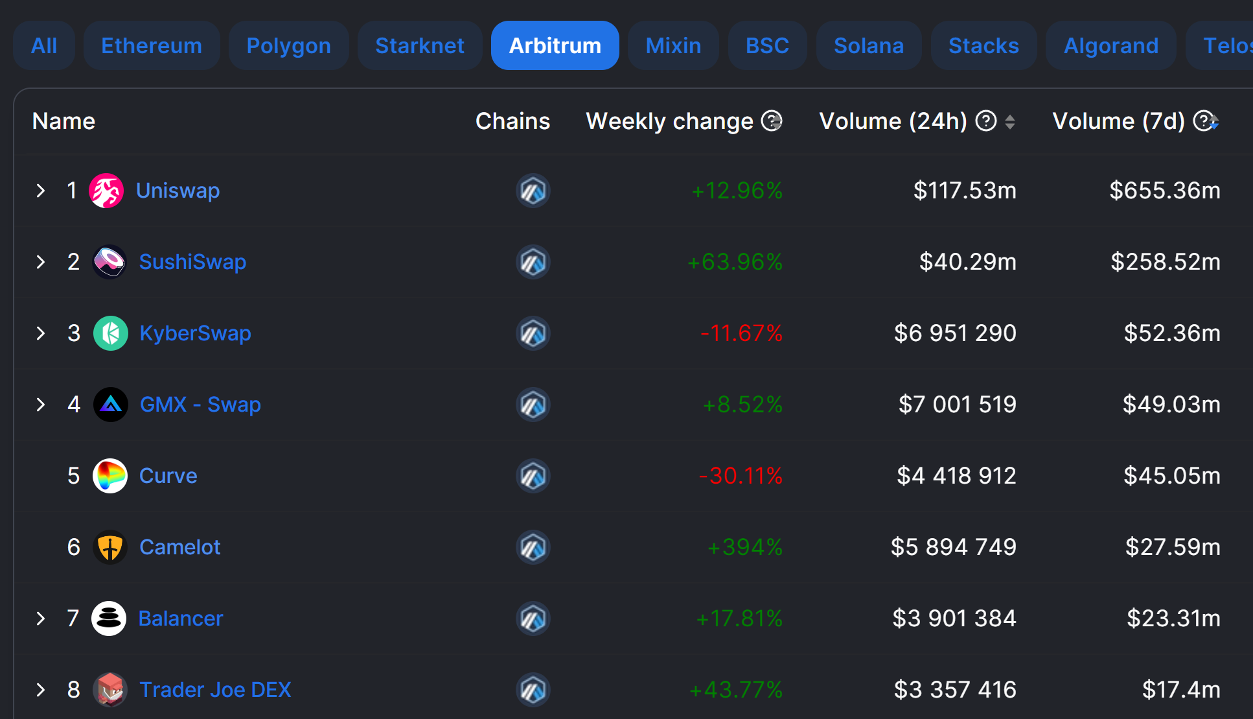Click the Volume (7d) help icon

(1204, 121)
